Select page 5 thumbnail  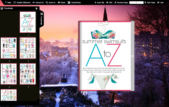28,74
